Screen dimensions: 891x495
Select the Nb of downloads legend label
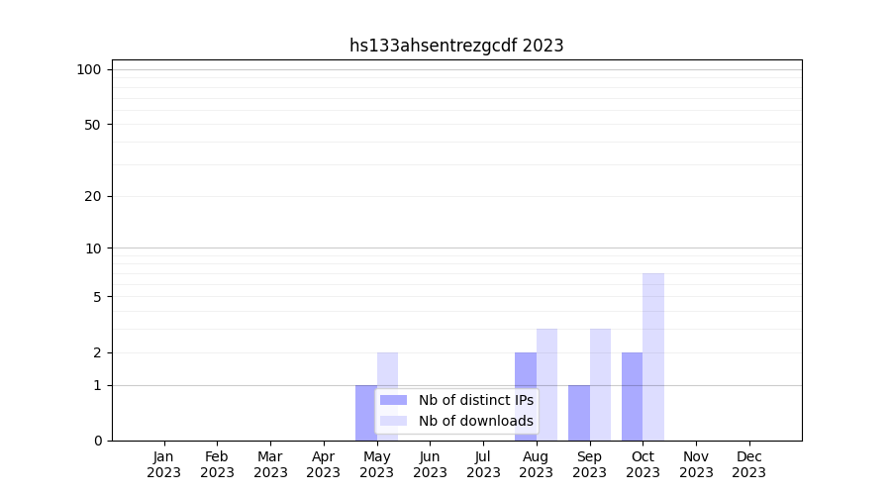tap(475, 421)
